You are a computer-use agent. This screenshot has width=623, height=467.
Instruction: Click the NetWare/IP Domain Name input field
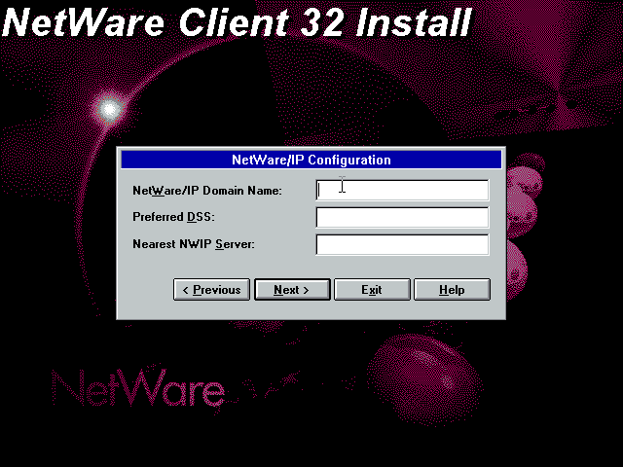point(402,191)
